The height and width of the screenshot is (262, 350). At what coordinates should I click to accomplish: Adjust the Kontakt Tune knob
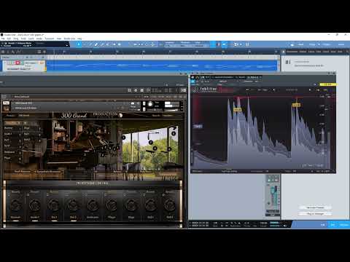pos(150,104)
